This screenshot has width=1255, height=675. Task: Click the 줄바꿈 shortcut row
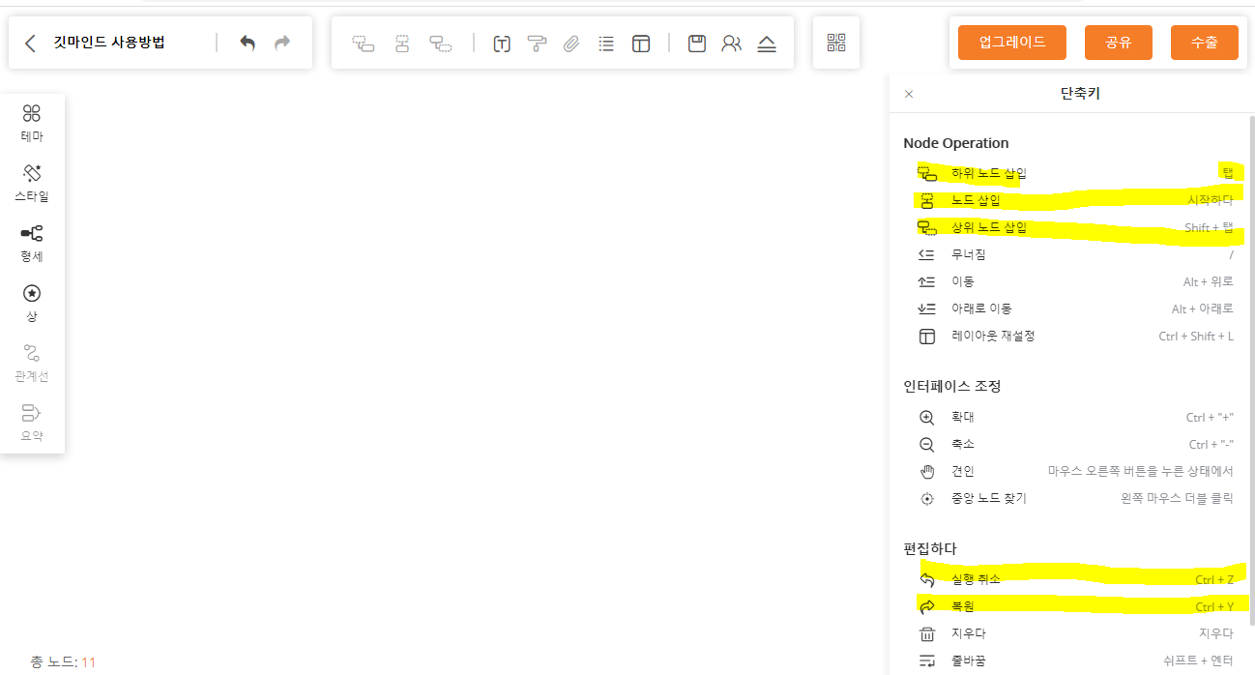[1076, 661]
